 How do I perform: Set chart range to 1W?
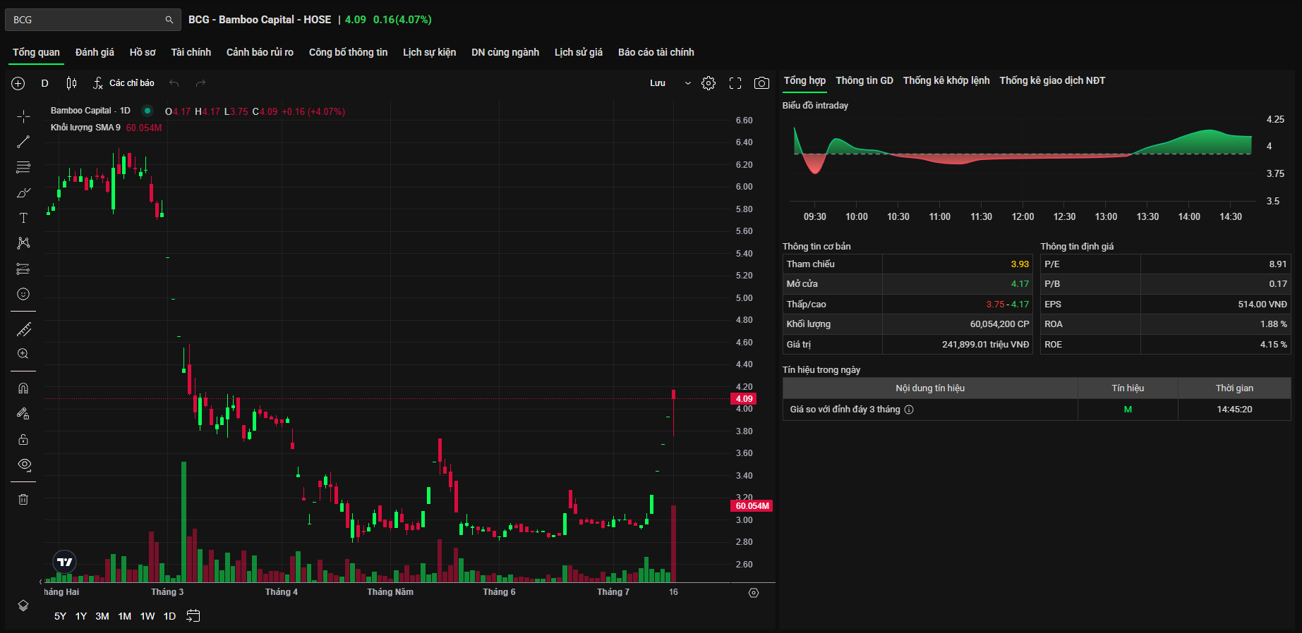pos(147,616)
